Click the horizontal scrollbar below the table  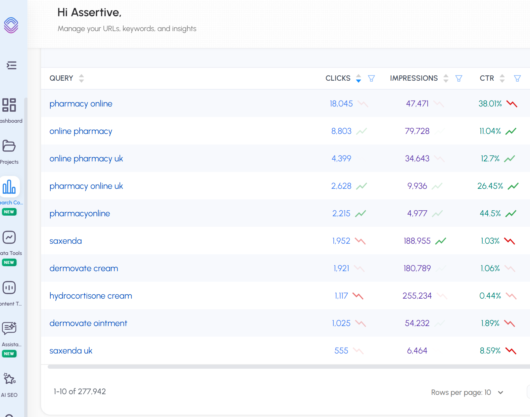[288, 366]
